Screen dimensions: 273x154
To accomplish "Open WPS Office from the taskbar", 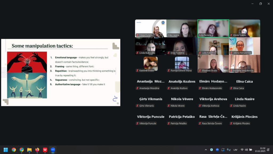I will (x=45, y=150).
